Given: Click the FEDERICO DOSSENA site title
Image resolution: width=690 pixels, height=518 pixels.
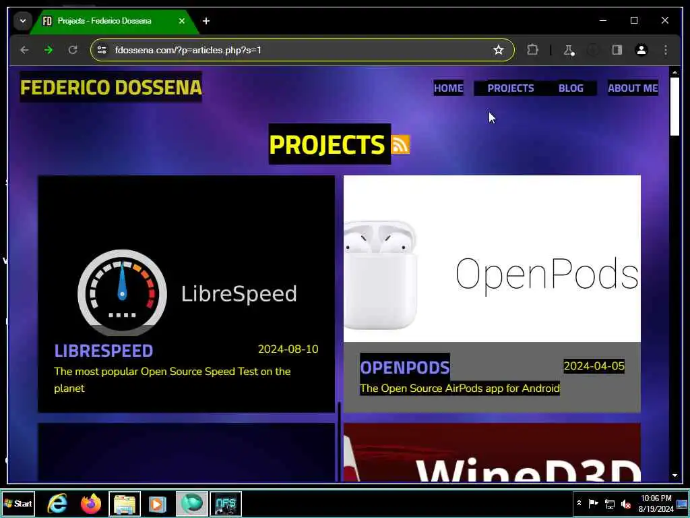Looking at the screenshot, I should tap(111, 87).
